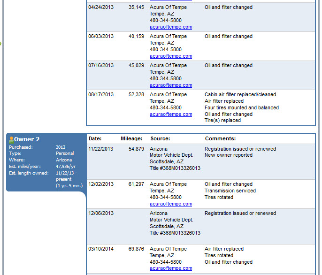Open acuraoftempe.com link in 12/02/2013 record
The height and width of the screenshot is (275, 322).
171,204
